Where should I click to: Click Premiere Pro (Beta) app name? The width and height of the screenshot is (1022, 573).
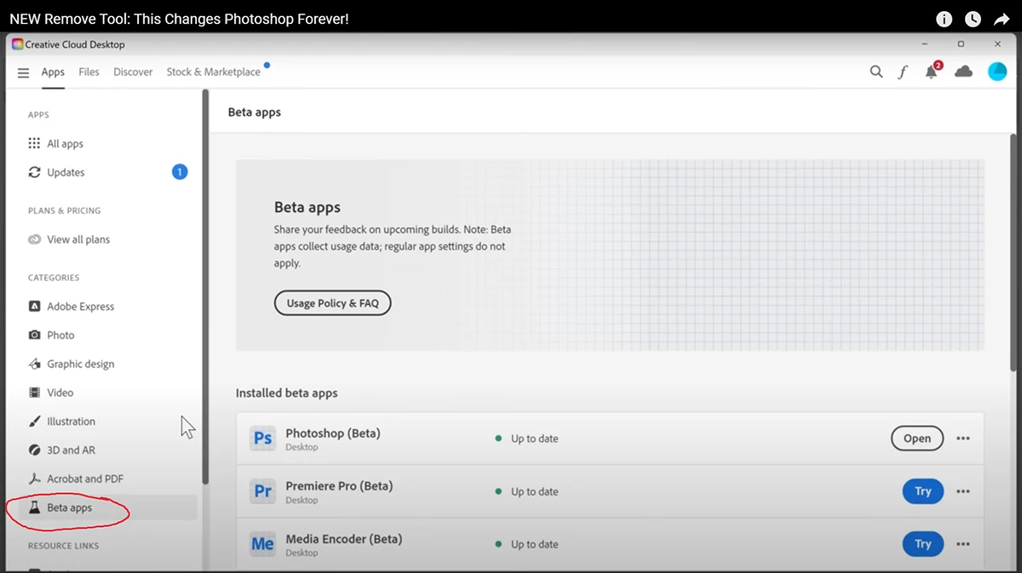pyautogui.click(x=339, y=486)
